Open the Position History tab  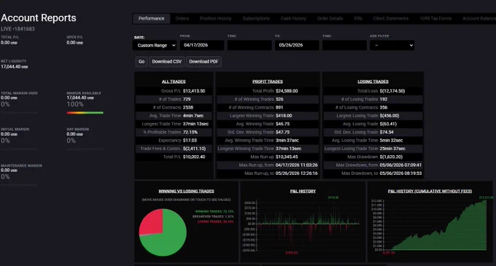[215, 19]
